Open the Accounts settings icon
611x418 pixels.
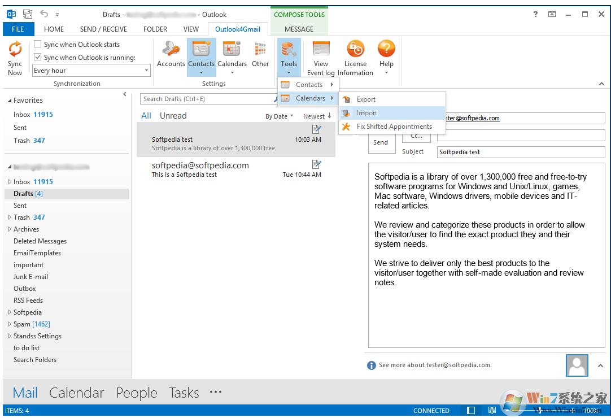171,54
